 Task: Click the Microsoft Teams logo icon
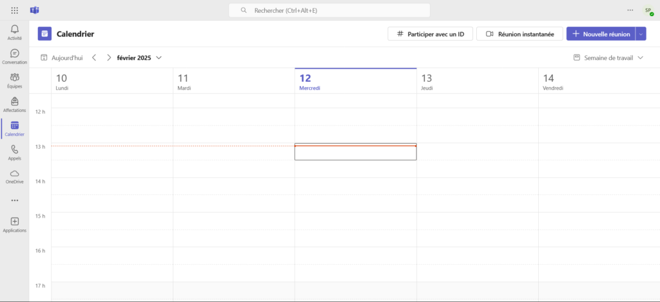click(35, 10)
